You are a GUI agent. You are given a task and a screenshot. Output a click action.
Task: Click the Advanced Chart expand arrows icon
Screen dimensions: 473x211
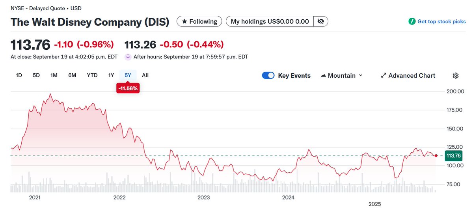click(x=384, y=76)
